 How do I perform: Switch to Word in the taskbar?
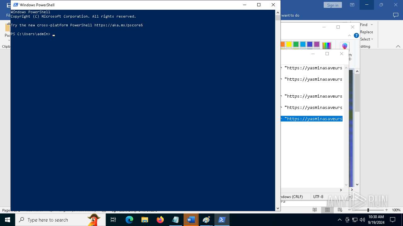pyautogui.click(x=191, y=220)
